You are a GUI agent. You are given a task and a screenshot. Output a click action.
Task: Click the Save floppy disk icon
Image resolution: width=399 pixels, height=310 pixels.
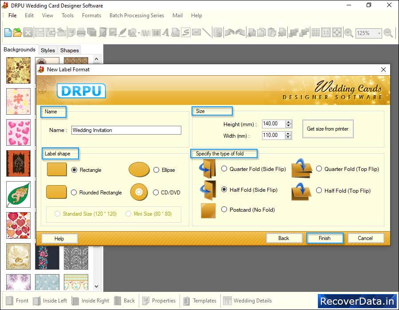(x=39, y=33)
